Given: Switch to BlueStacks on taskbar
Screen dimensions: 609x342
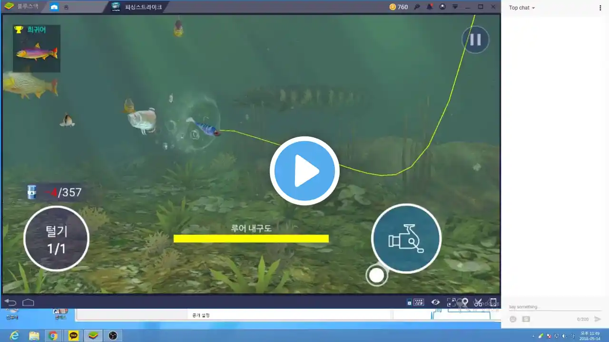Looking at the screenshot, I should (x=93, y=335).
